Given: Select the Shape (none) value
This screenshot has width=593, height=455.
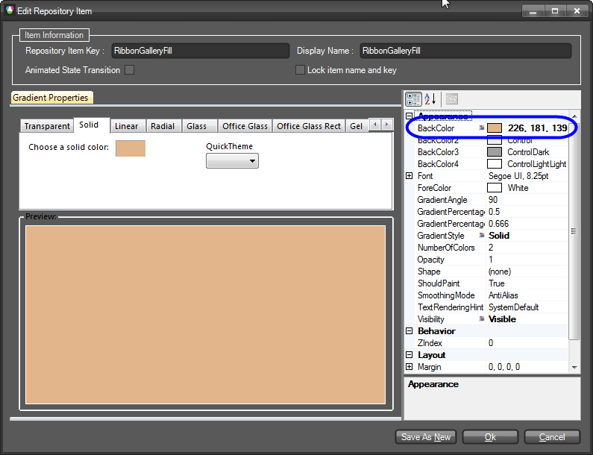Looking at the screenshot, I should coord(500,272).
